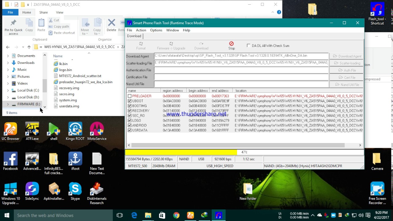Open UC Browser desktop shortcut
Screen dimensions: 393x221
point(10,131)
